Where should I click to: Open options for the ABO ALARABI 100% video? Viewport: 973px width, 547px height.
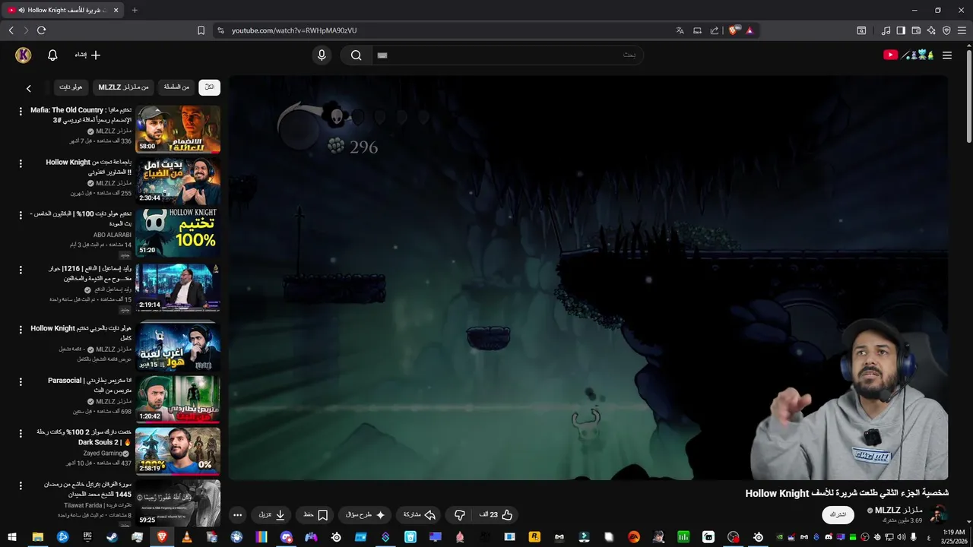pos(21,215)
